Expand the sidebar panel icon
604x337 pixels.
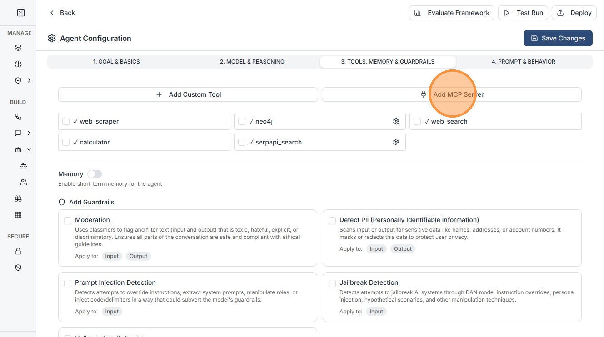(20, 13)
